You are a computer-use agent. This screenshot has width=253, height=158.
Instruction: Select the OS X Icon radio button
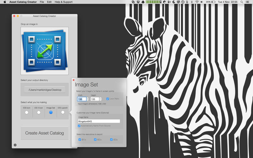pyautogui.click(x=39, y=112)
